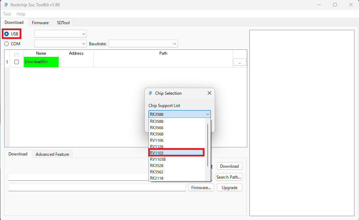Select the USB connection radio button
The height and width of the screenshot is (220, 359).
coord(7,34)
